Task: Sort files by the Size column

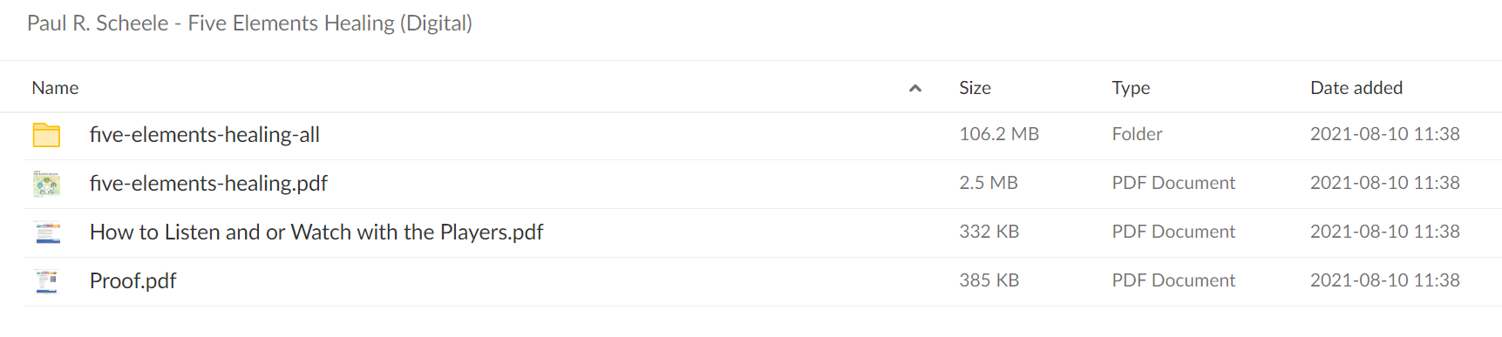Action: click(975, 88)
